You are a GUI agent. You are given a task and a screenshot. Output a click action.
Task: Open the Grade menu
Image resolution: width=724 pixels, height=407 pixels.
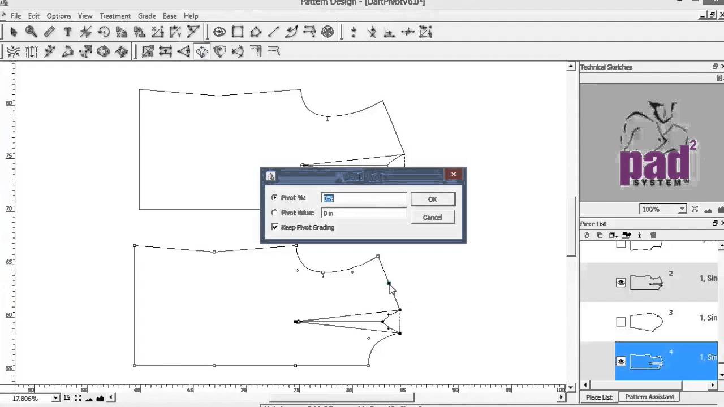tap(146, 16)
